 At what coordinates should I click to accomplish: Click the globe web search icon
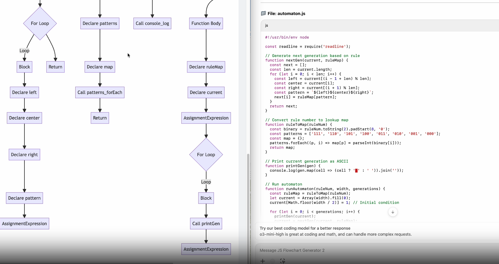tap(273, 261)
